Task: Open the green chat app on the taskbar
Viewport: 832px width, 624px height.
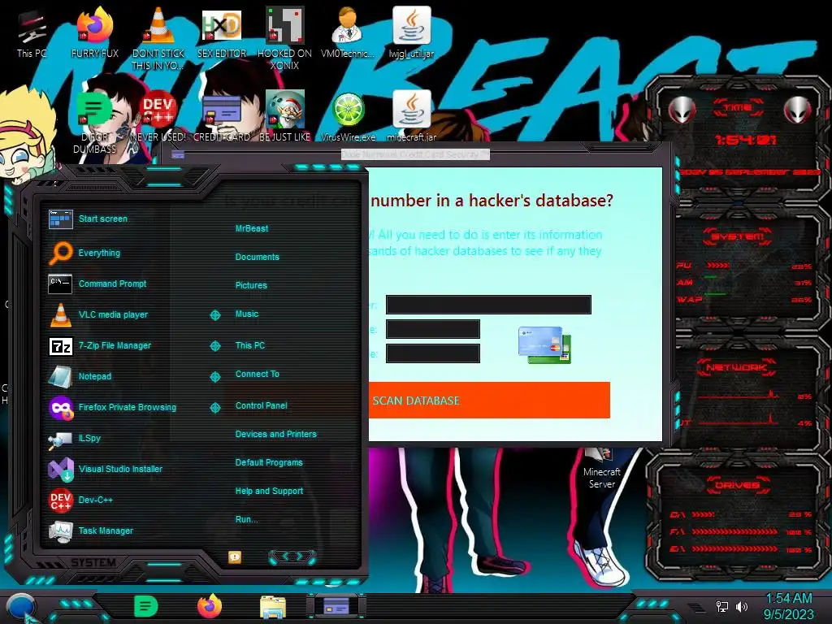Action: coord(146,606)
